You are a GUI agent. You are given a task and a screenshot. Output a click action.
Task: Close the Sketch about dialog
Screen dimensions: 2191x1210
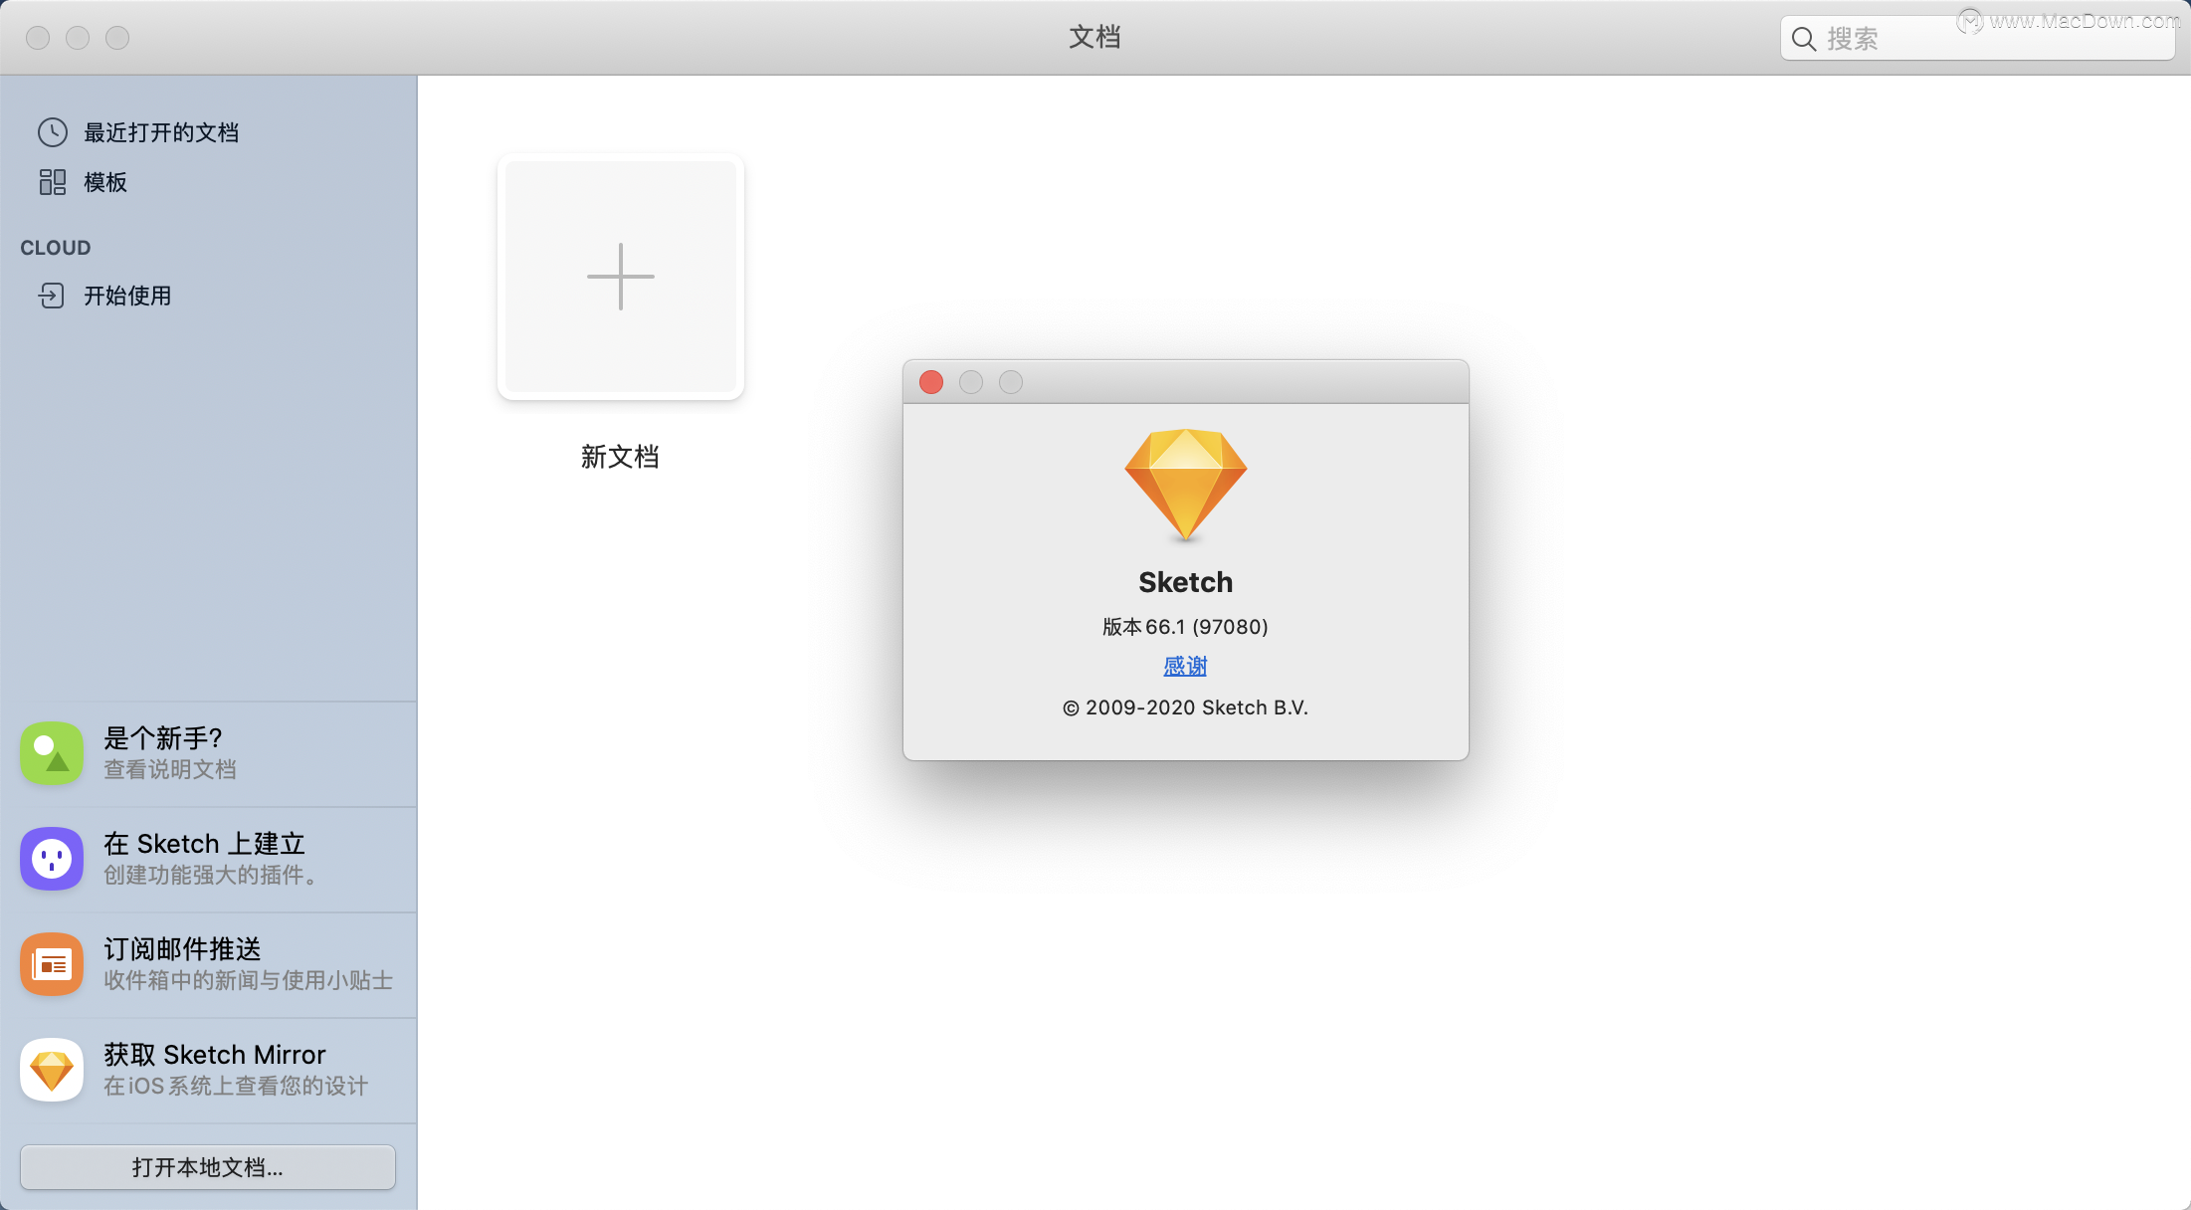931,382
